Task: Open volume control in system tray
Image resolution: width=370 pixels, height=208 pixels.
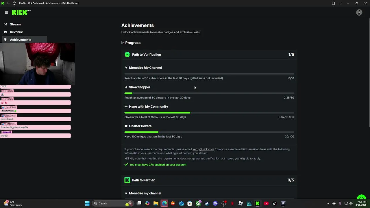Action: point(351,203)
